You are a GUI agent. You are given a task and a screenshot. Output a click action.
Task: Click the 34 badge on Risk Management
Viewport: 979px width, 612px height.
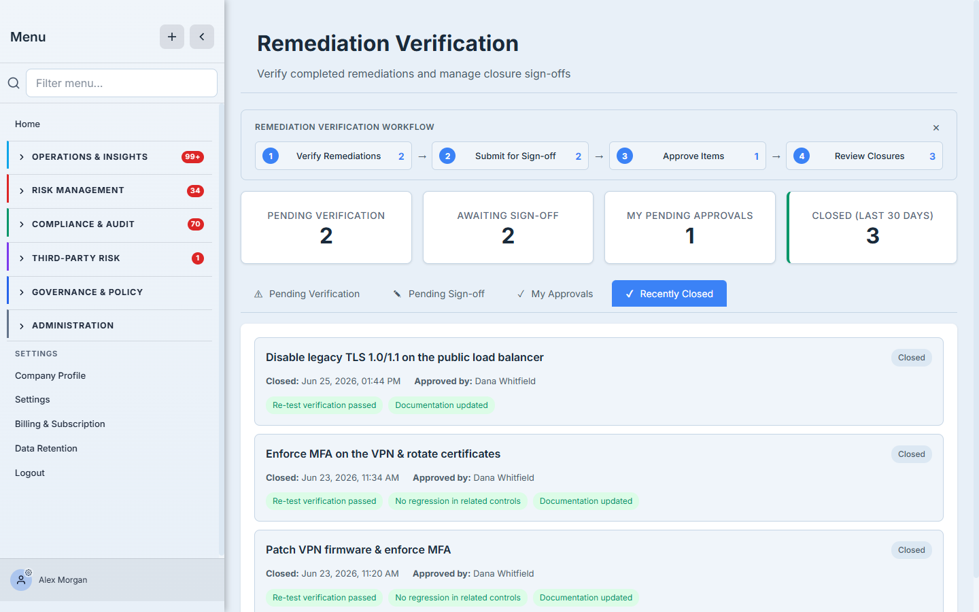click(x=195, y=190)
